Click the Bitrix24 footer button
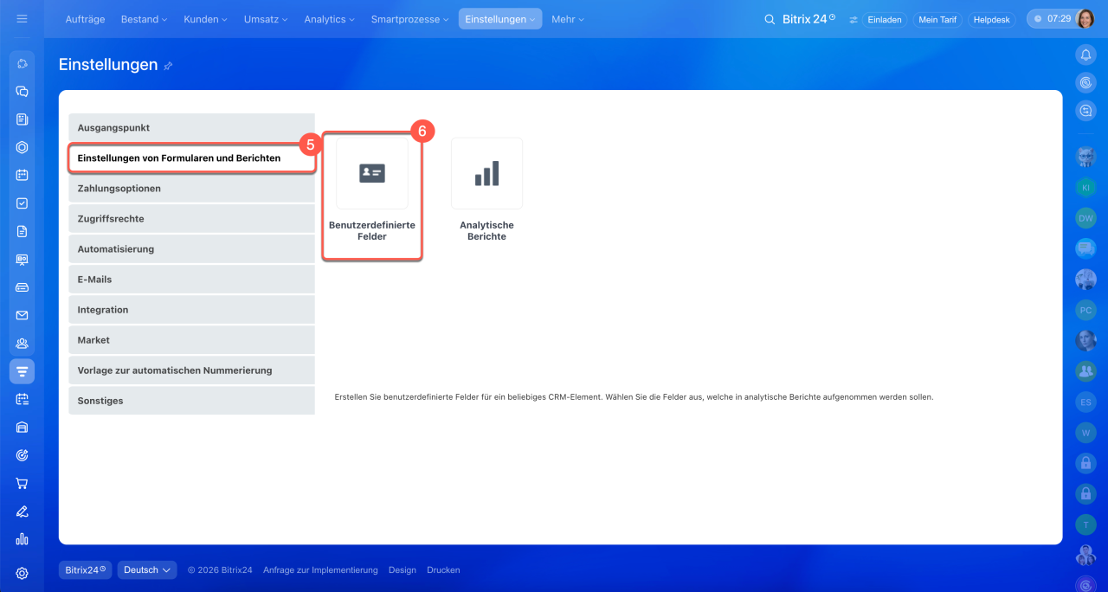 tap(85, 570)
